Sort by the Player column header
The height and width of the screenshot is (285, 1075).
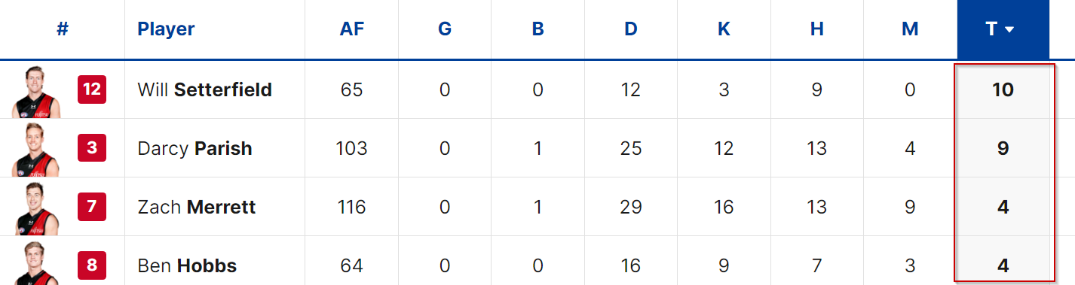coord(166,29)
